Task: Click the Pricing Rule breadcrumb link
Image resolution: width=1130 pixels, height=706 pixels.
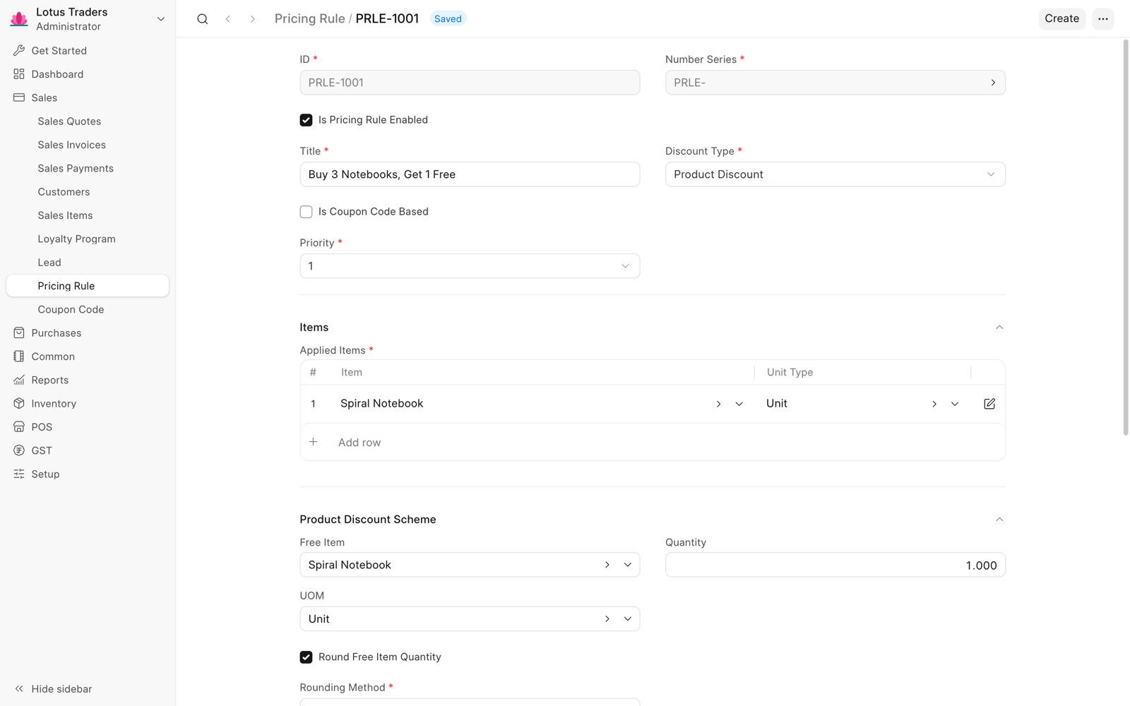Action: pos(309,19)
